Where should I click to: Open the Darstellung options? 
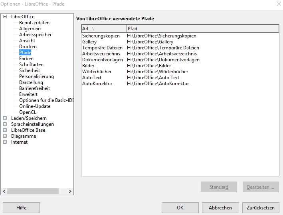coord(31,82)
